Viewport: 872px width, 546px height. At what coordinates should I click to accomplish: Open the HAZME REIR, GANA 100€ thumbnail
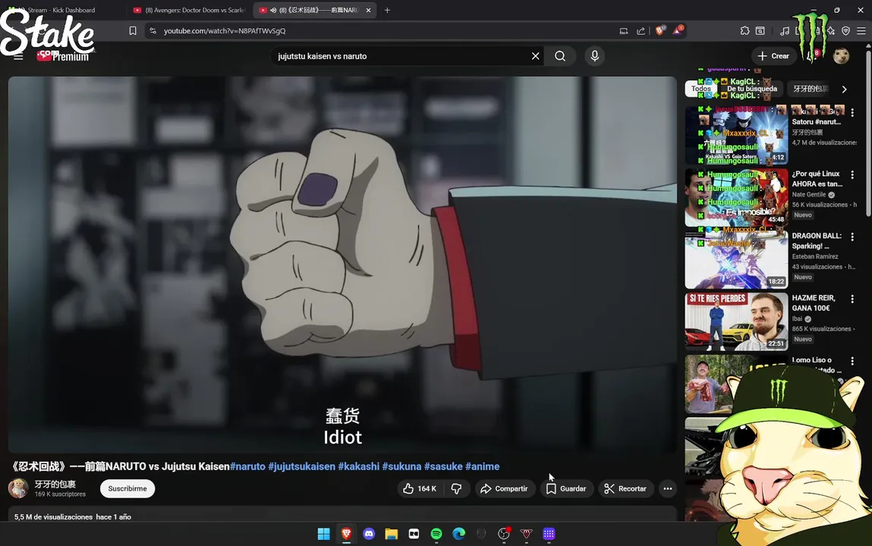point(736,322)
